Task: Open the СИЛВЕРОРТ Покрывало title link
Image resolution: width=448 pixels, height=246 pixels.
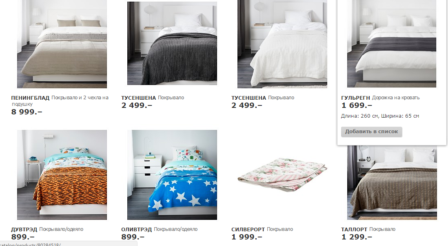Action: (x=262, y=229)
